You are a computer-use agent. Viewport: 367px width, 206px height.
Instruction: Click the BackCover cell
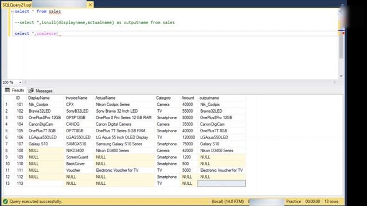[x=79, y=164]
